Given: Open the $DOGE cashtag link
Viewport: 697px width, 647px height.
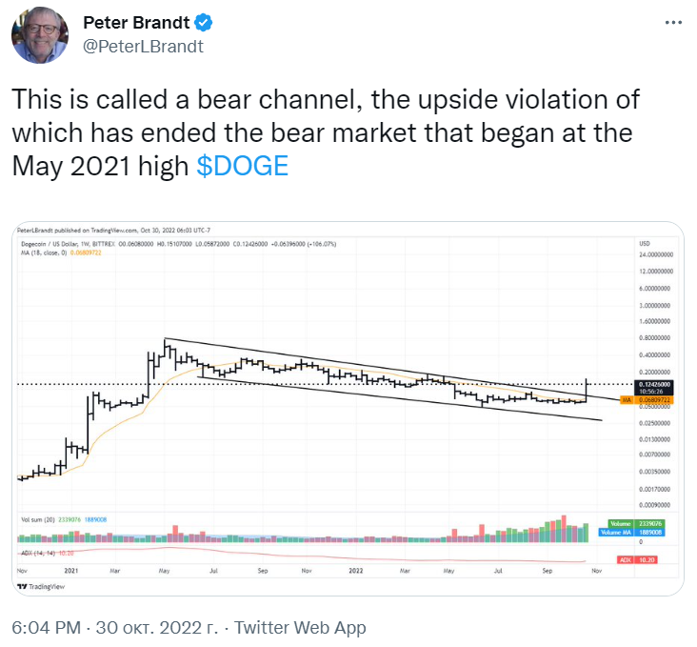Looking at the screenshot, I should 242,166.
